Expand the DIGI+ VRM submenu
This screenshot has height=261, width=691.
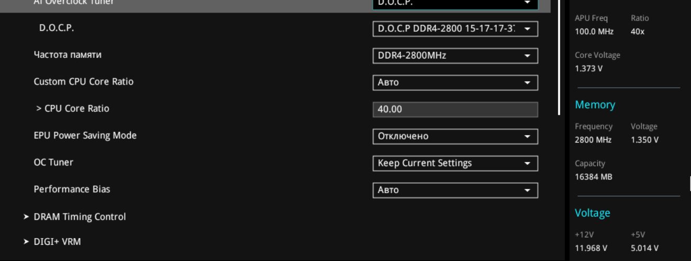pos(57,242)
